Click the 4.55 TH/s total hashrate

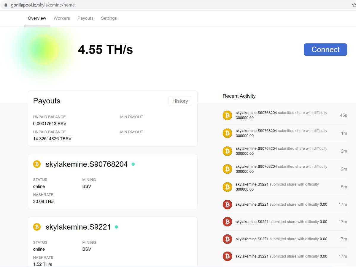(x=105, y=49)
